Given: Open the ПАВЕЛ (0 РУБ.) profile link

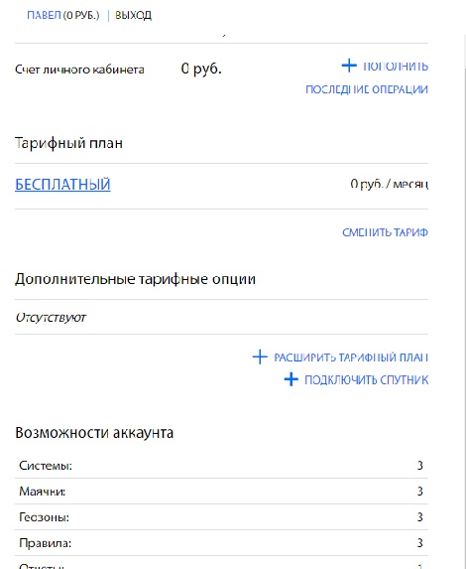Looking at the screenshot, I should coord(63,15).
